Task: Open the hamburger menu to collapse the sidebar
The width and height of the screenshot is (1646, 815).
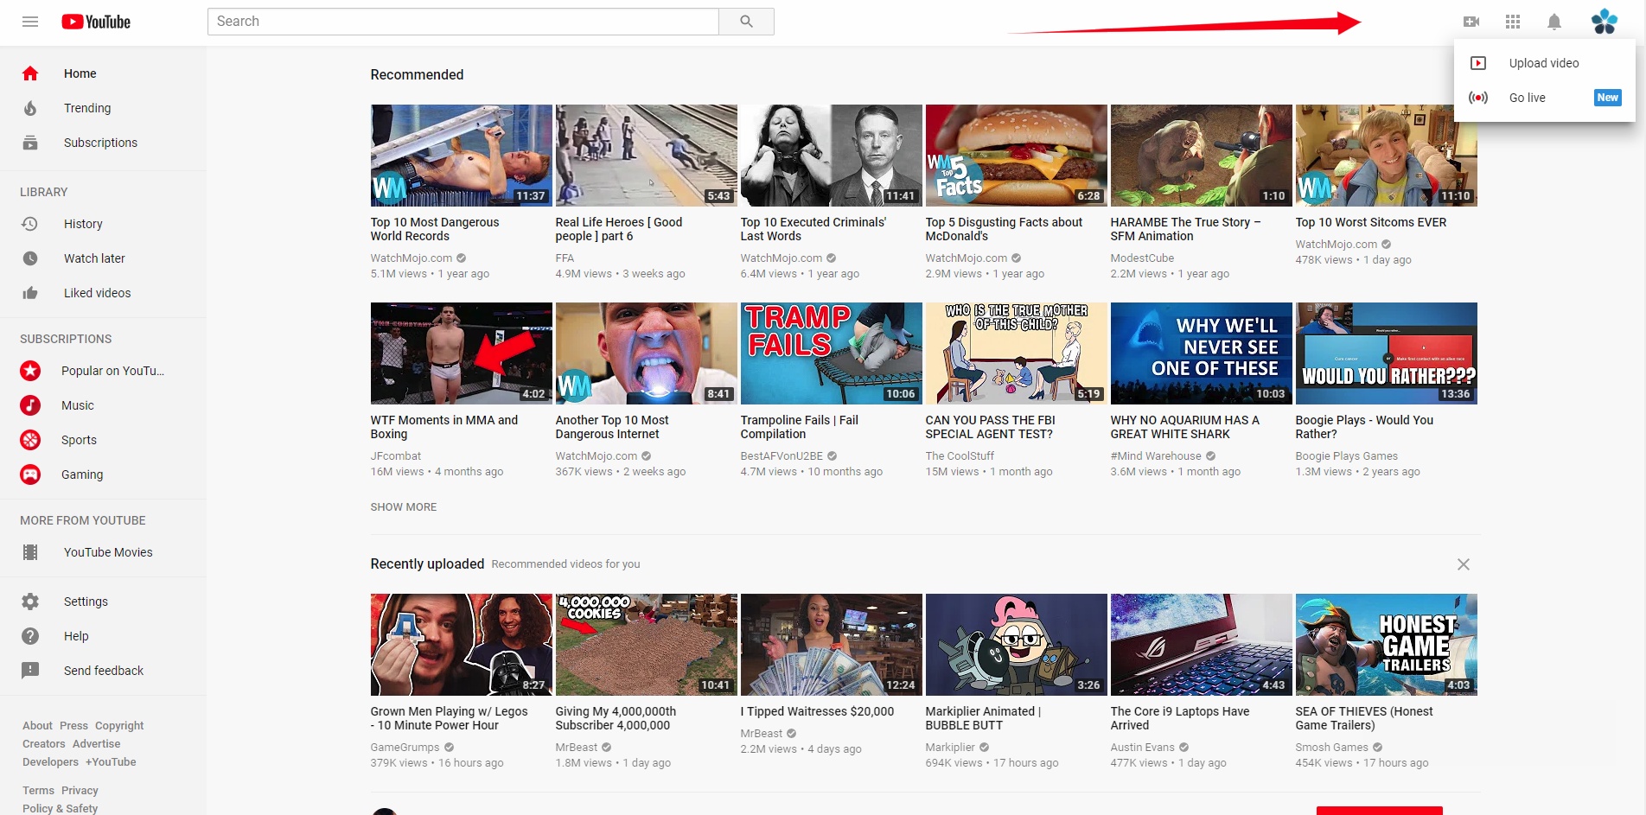Action: coord(29,21)
